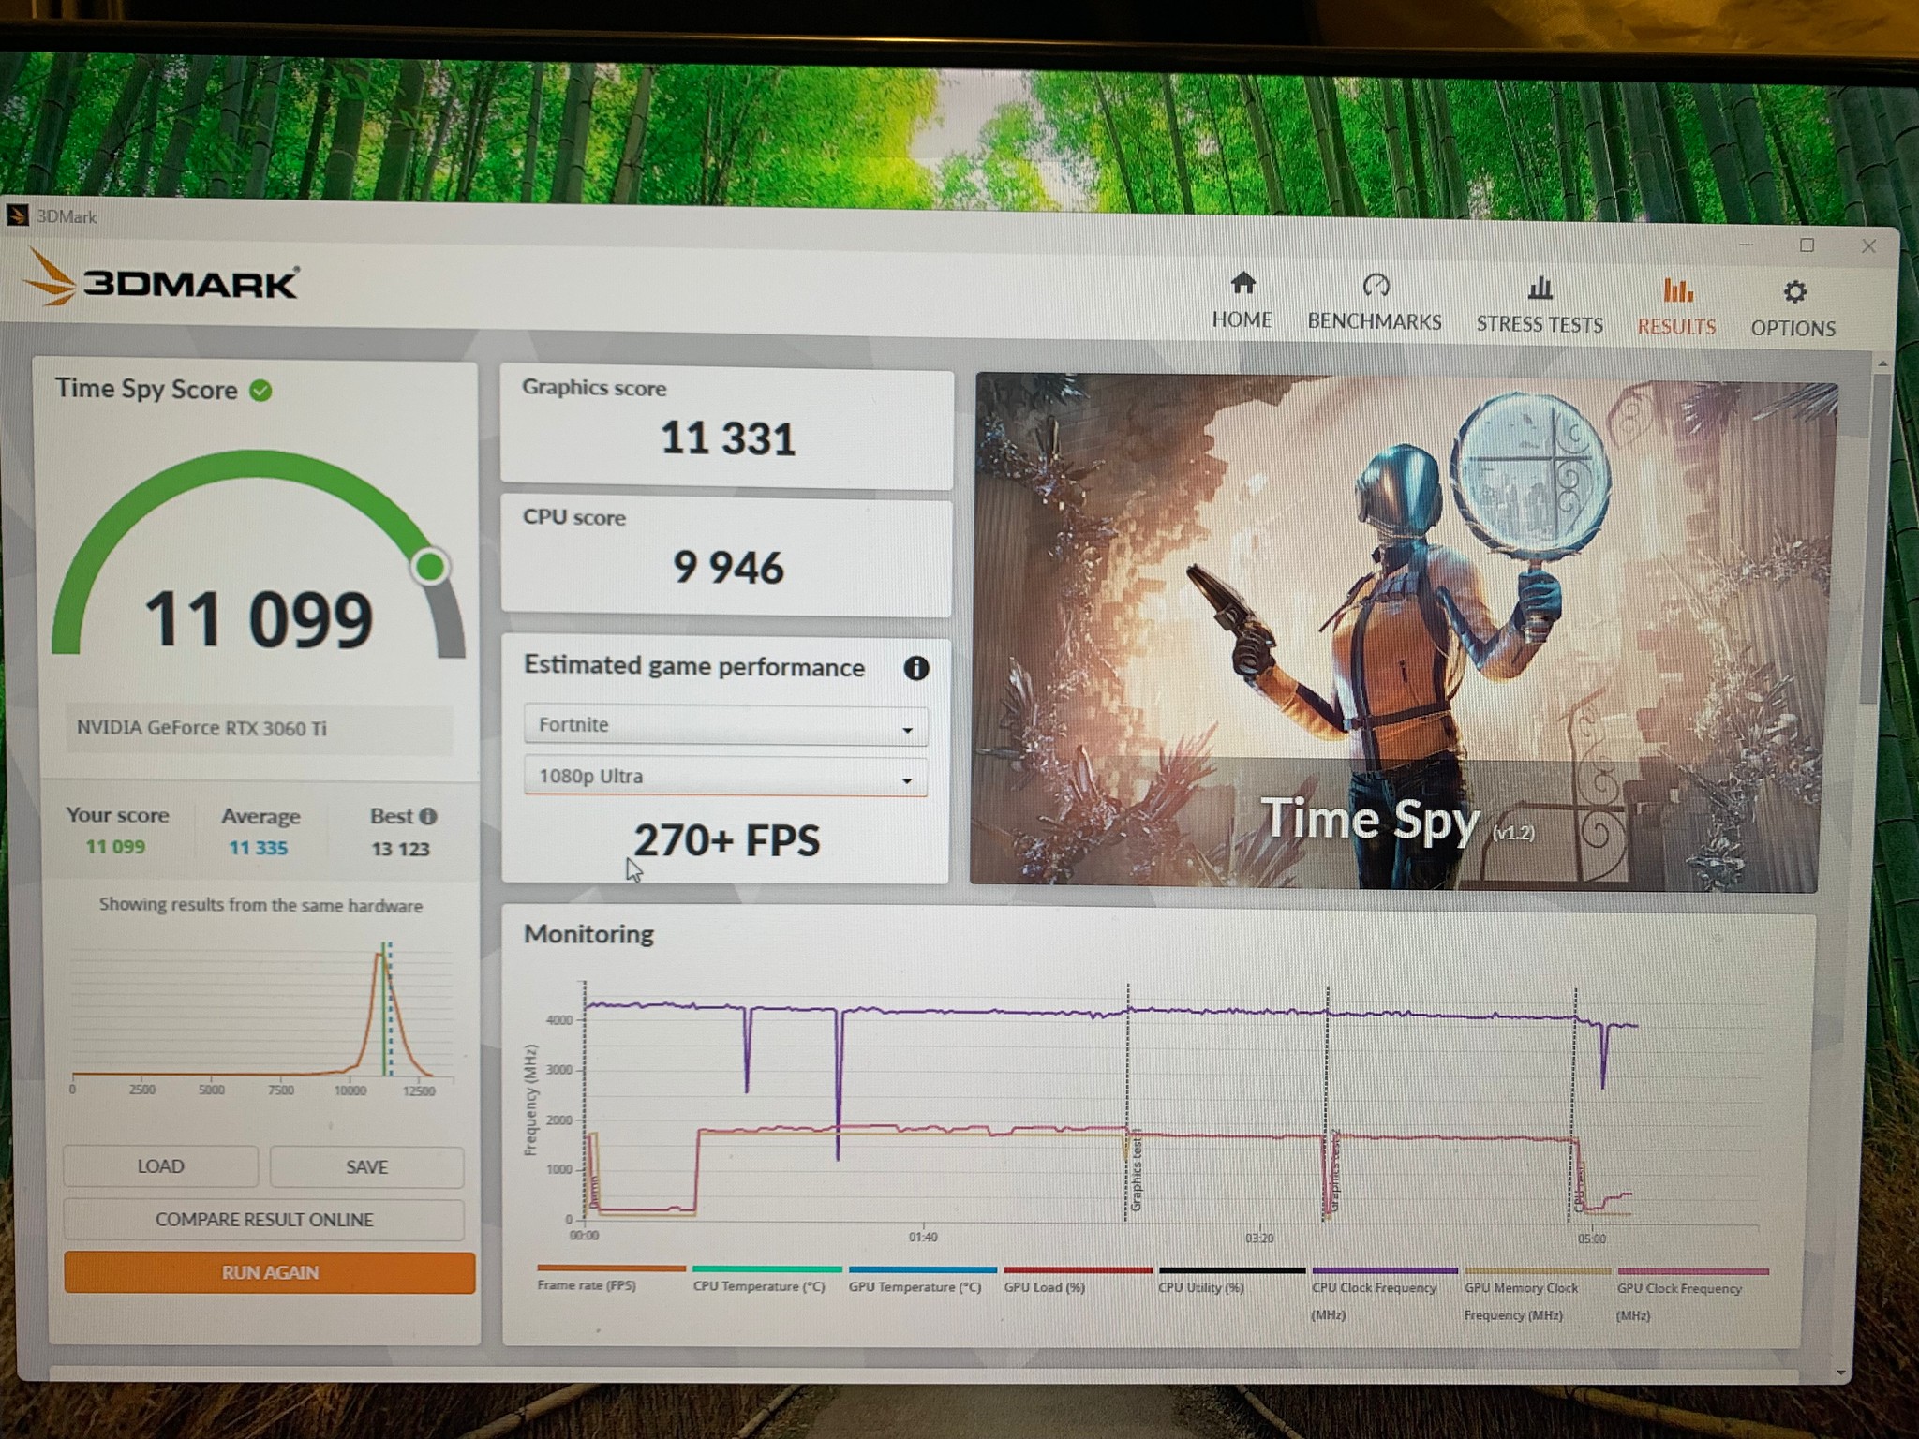1919x1439 pixels.
Task: Click the info icon beside Best score
Action: coord(428,816)
